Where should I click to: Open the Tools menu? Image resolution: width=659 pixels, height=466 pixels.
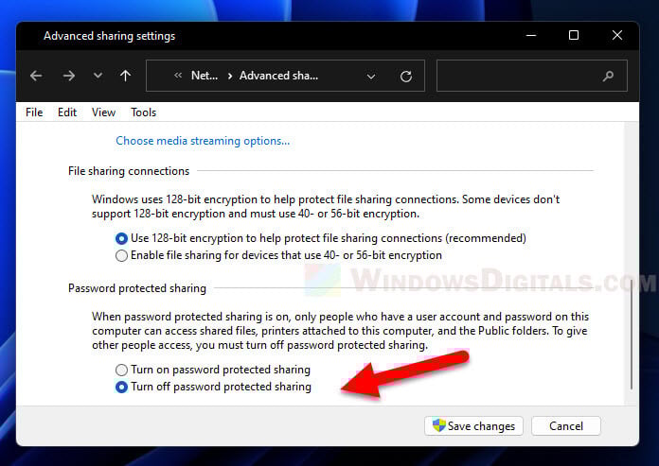(143, 112)
